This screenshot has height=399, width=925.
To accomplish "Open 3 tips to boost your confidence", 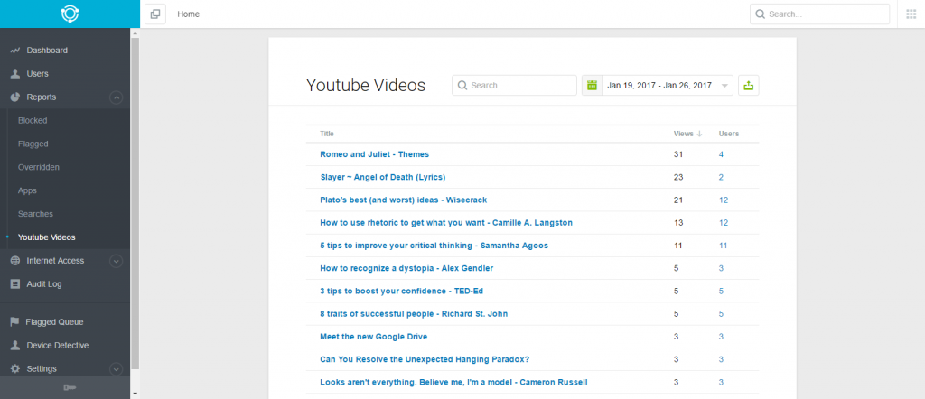I will pyautogui.click(x=402, y=292).
